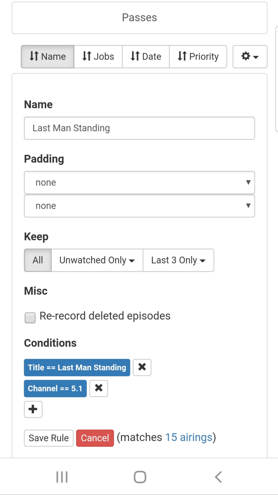Open the 15 airings link
The height and width of the screenshot is (495, 278).
coord(189,437)
